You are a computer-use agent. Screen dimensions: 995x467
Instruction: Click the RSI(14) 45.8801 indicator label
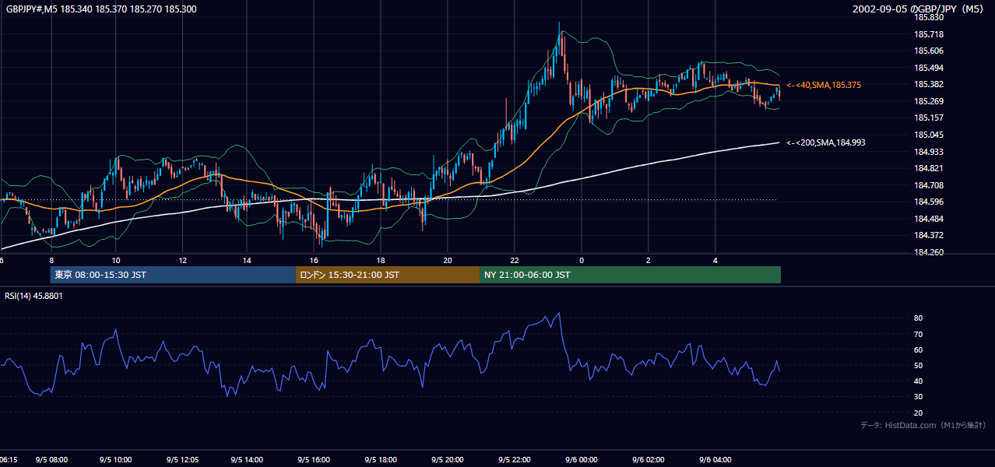(x=33, y=296)
